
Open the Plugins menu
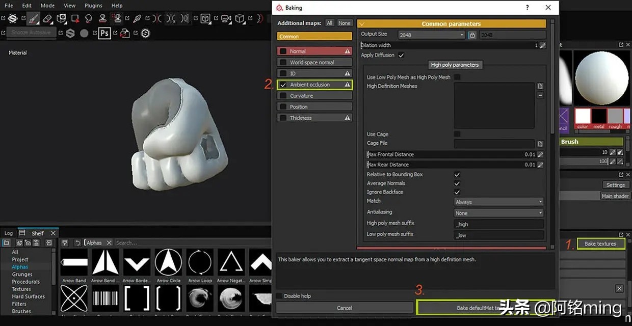coord(93,6)
